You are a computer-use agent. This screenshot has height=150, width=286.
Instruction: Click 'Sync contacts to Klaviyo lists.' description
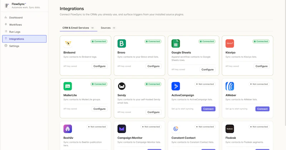tap(241, 57)
